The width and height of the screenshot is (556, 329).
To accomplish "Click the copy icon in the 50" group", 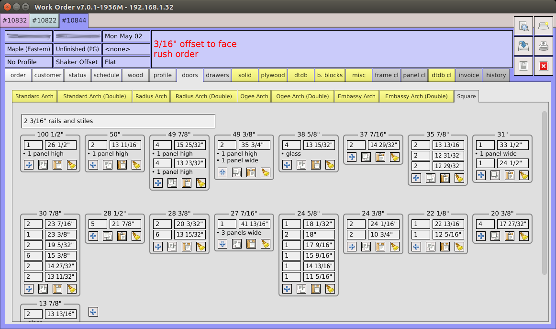I will 108,165.
